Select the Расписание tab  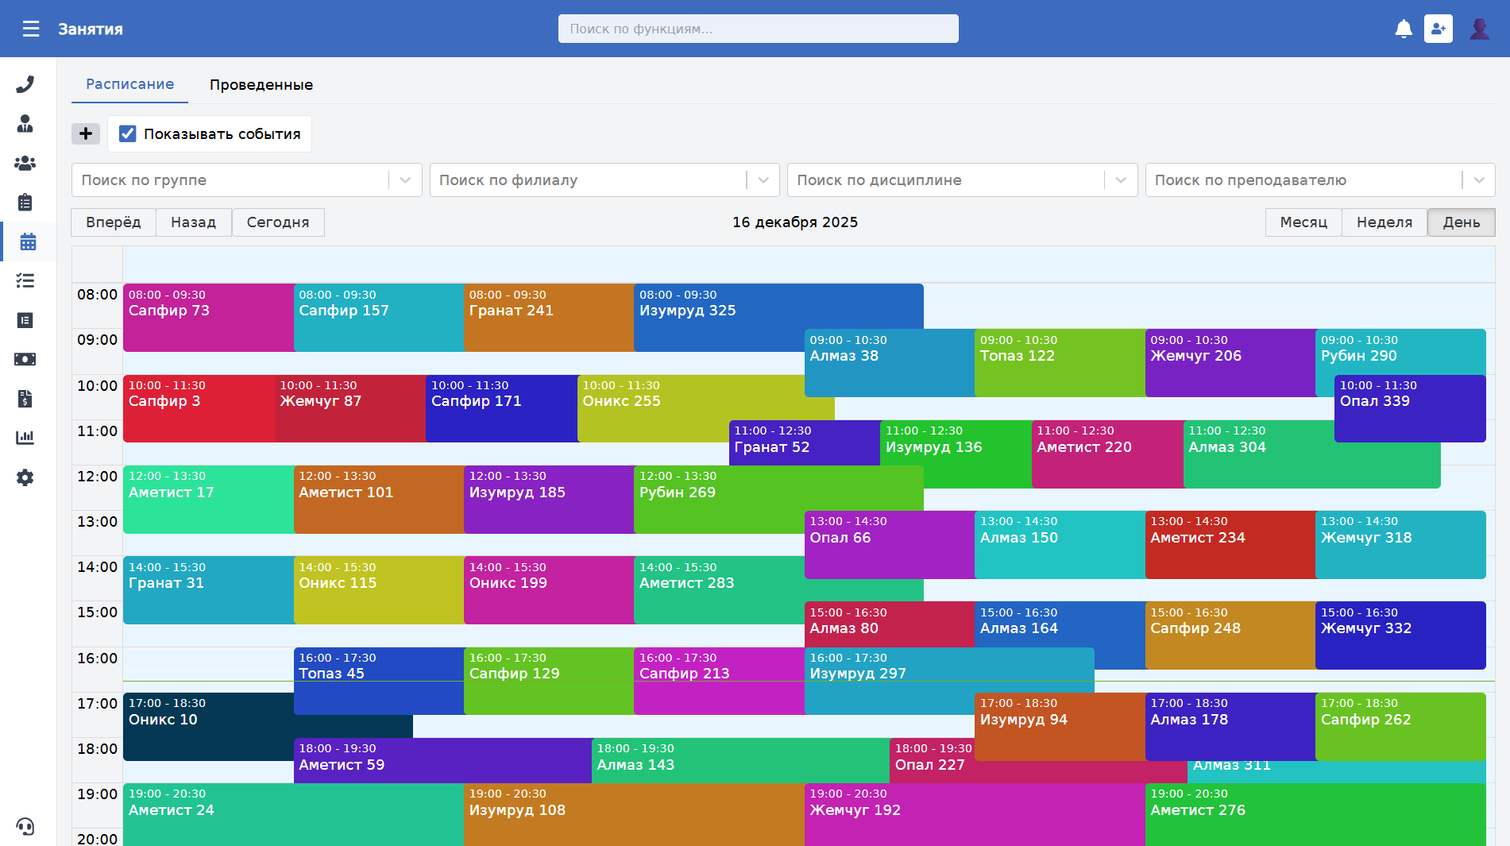[x=129, y=84]
